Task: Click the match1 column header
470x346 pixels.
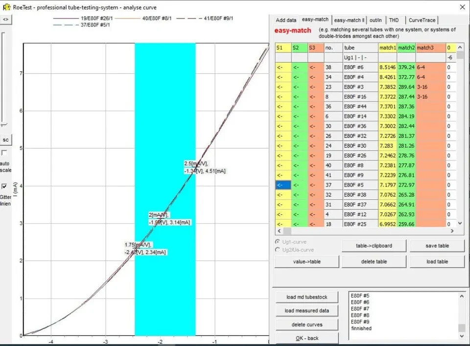Action: pyautogui.click(x=387, y=47)
